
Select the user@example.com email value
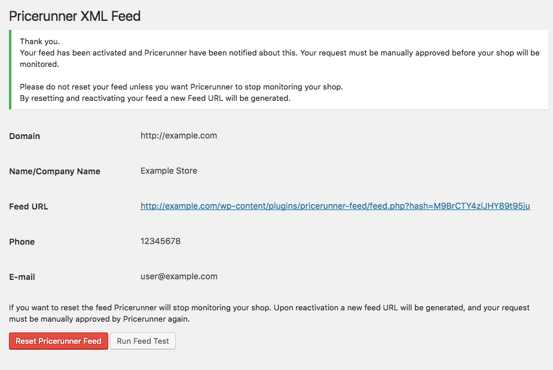click(x=179, y=276)
